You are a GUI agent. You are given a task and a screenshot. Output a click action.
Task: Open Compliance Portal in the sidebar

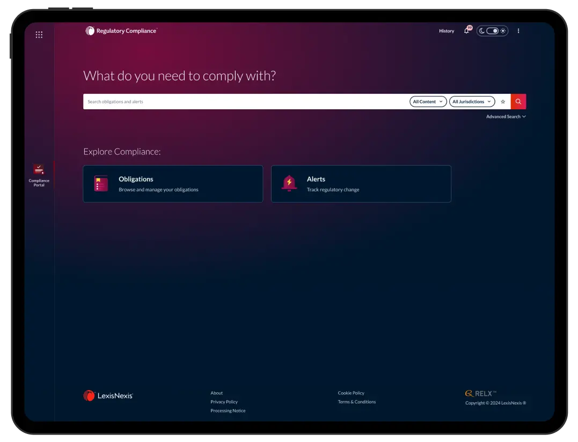(x=39, y=175)
